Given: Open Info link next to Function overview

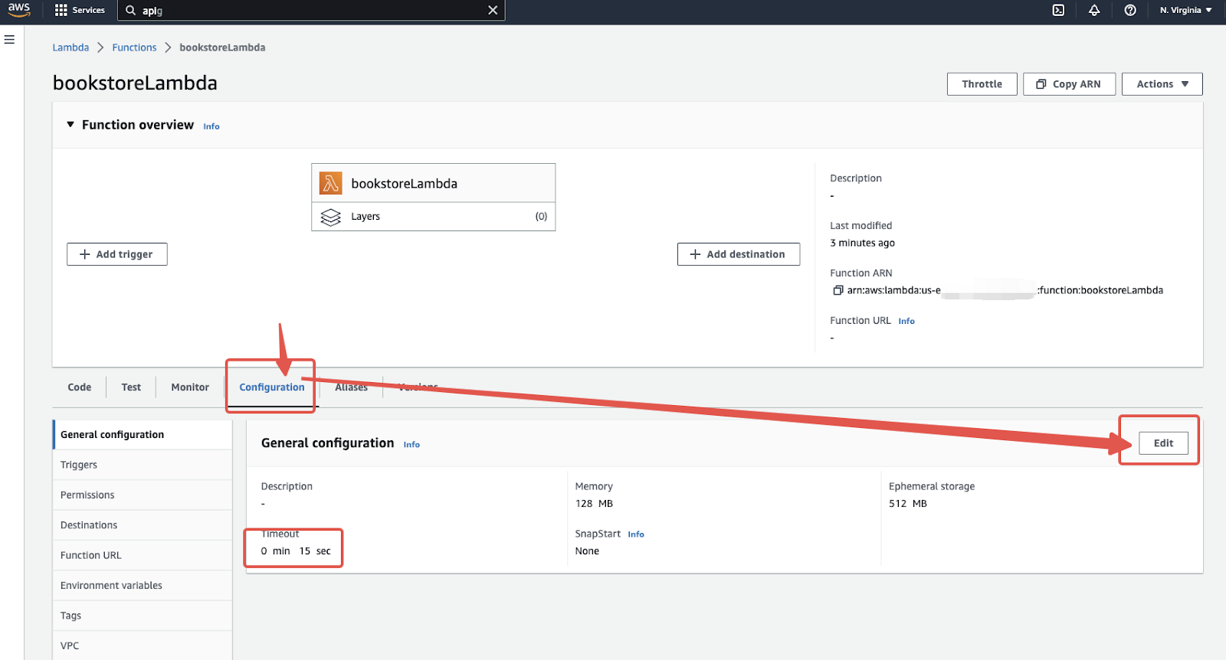Looking at the screenshot, I should click(x=211, y=126).
